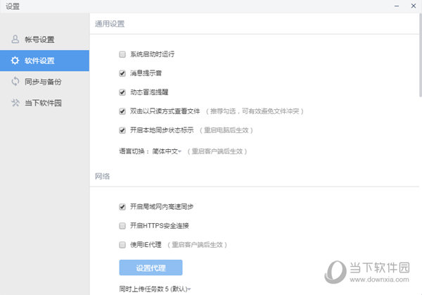Uncheck 开启局域网内高速同步 checkbox
The height and width of the screenshot is (295, 422).
point(122,207)
